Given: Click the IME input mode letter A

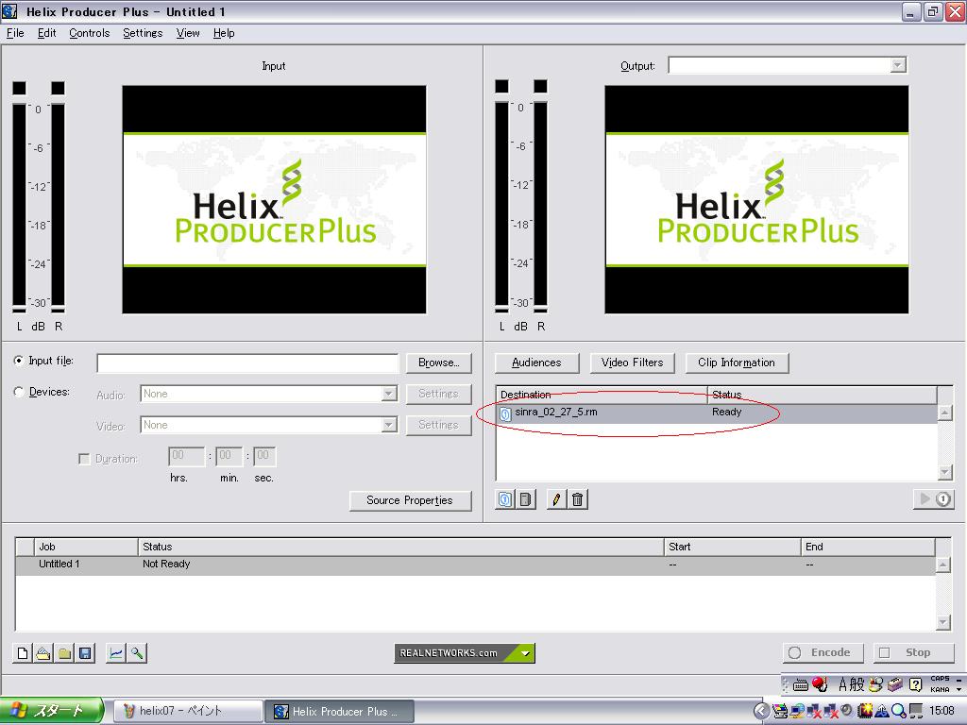Looking at the screenshot, I should (842, 684).
